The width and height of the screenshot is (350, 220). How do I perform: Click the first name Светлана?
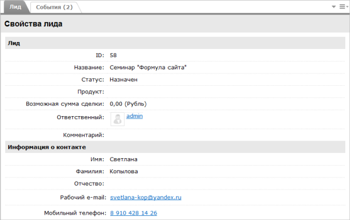coord(124,159)
